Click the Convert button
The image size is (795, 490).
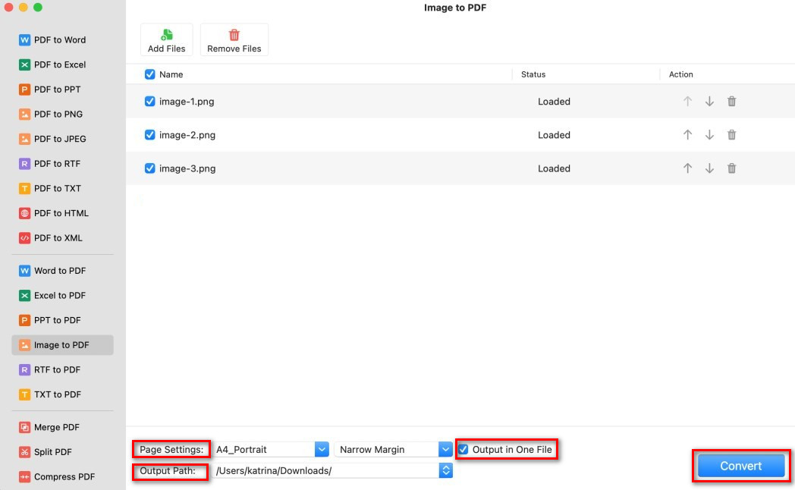click(740, 466)
